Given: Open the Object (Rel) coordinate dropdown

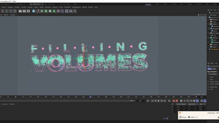Looking at the screenshot, I should click(193, 104).
